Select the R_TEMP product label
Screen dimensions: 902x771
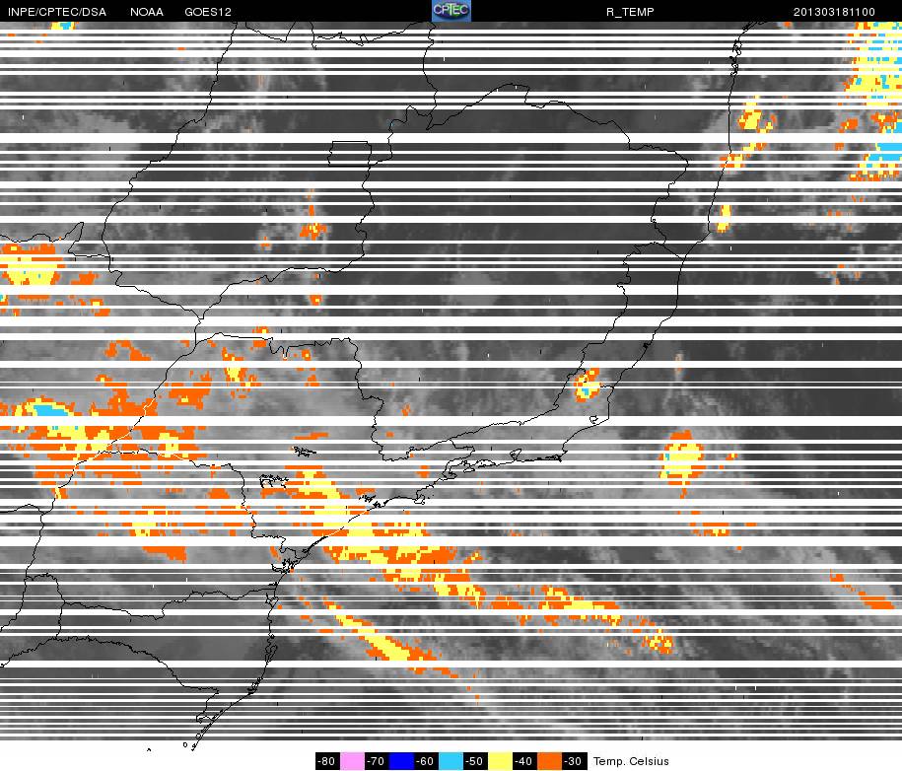[x=630, y=12]
